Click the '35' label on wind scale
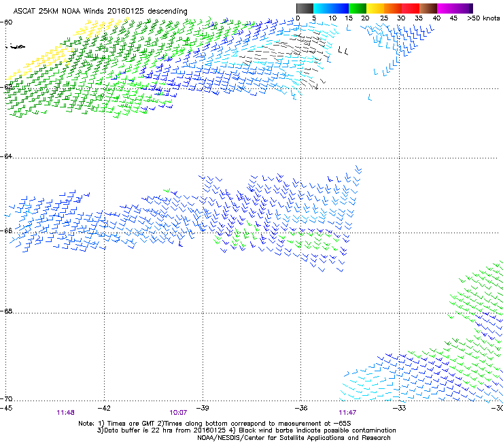The image size is (503, 442). (419, 18)
